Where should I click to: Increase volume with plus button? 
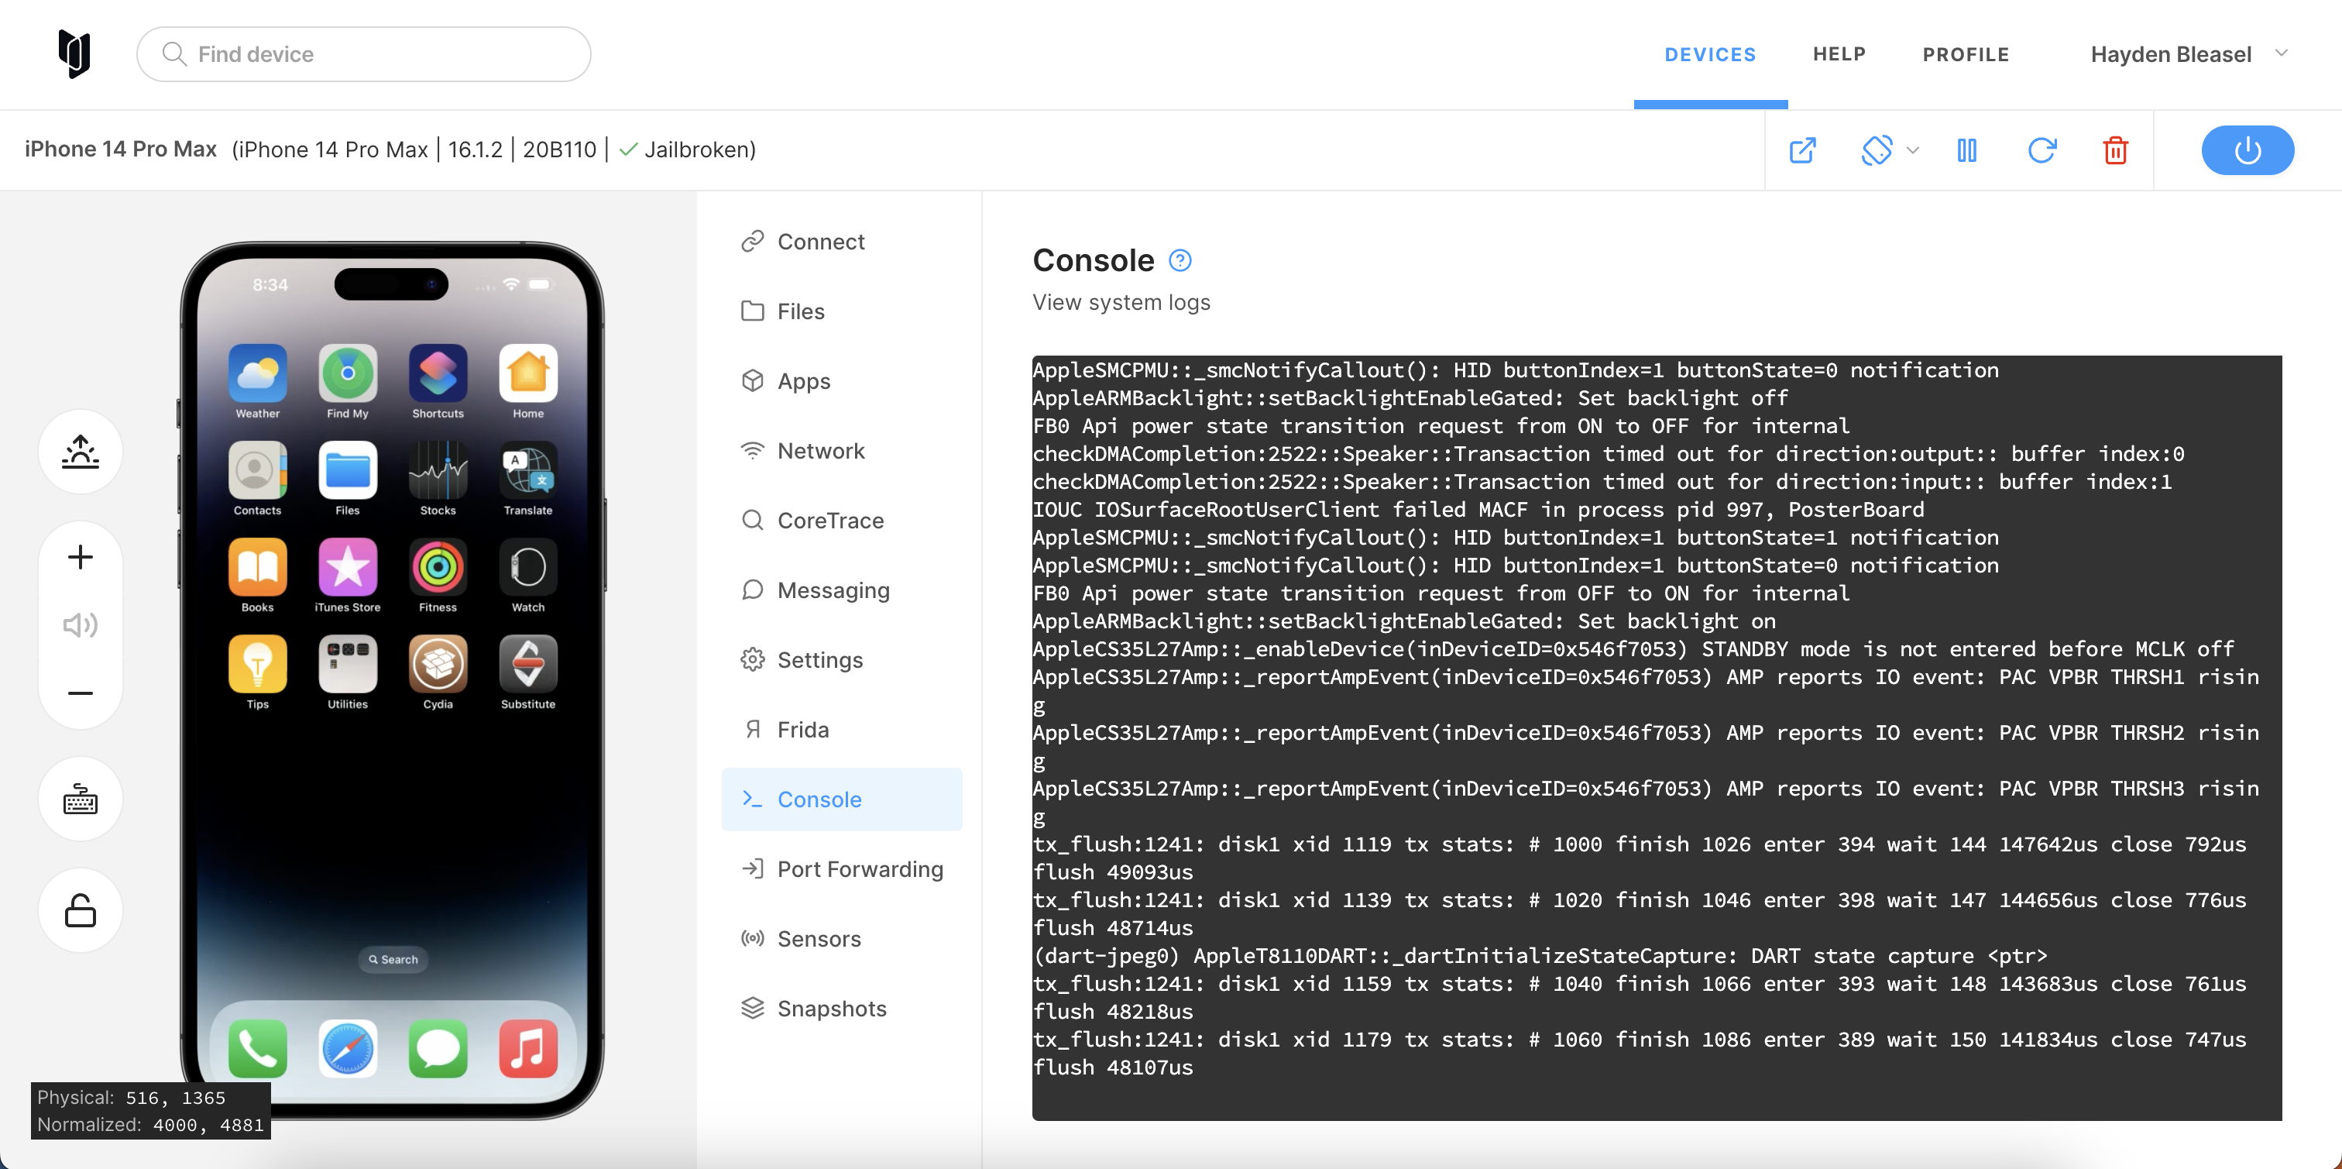point(80,557)
